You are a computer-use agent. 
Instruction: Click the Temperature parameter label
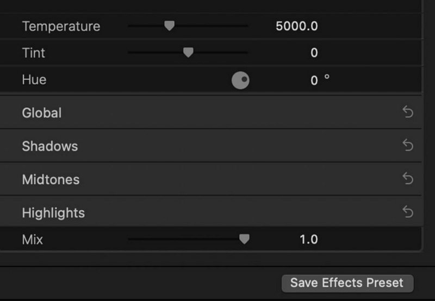(x=61, y=26)
